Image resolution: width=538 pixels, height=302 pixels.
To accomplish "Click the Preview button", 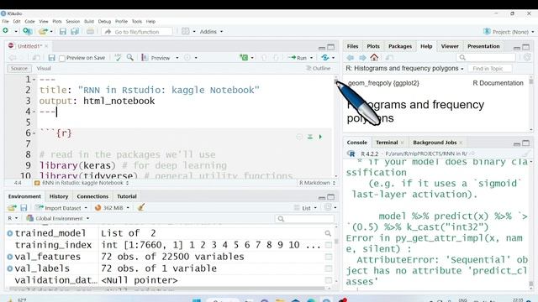I will 156,58.
